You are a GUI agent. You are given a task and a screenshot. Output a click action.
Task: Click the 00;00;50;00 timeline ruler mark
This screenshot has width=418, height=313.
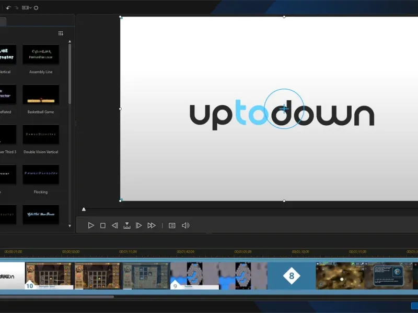coord(71,251)
